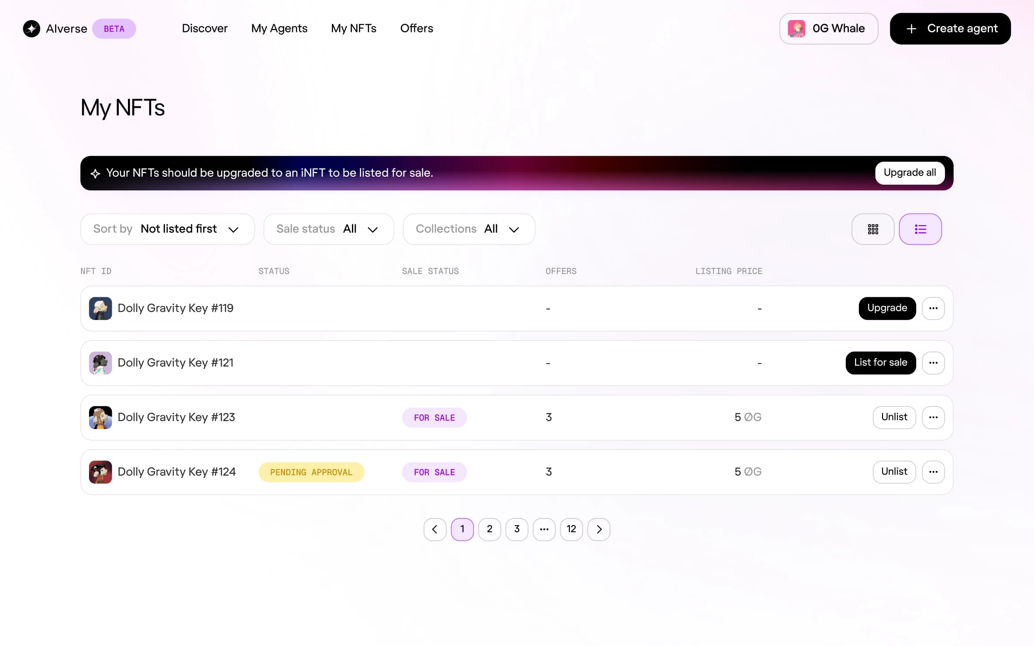Go to page 3

(x=517, y=529)
